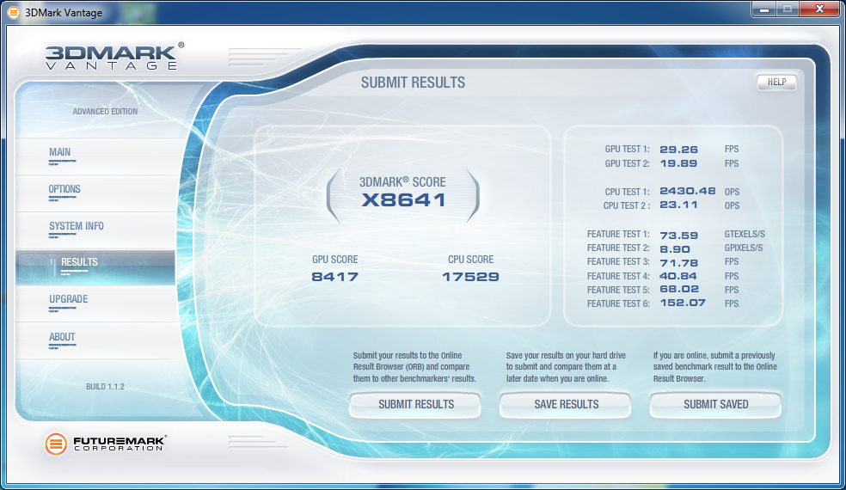Open the Main section in sidebar
846x490 pixels.
coord(60,153)
